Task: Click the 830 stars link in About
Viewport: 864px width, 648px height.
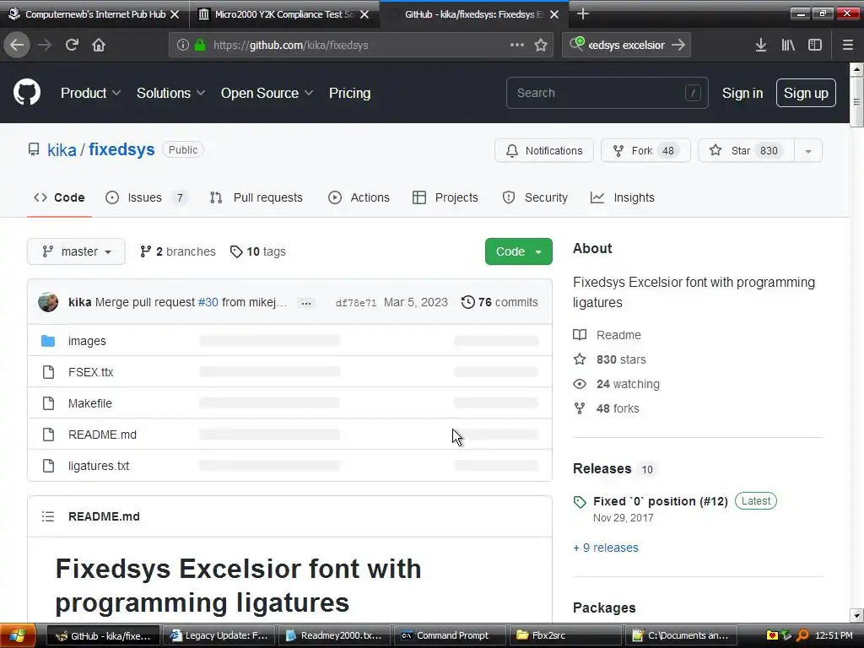Action: [621, 359]
